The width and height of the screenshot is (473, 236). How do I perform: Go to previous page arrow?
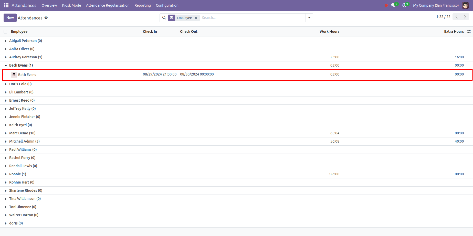(457, 17)
